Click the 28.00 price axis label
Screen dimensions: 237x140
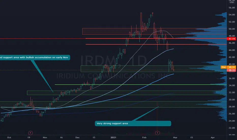point(232,107)
